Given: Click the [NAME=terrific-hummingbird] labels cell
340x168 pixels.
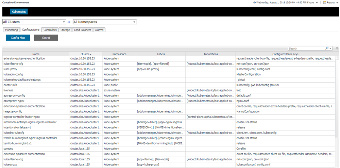Looking at the screenshot, I should [x=161, y=143].
